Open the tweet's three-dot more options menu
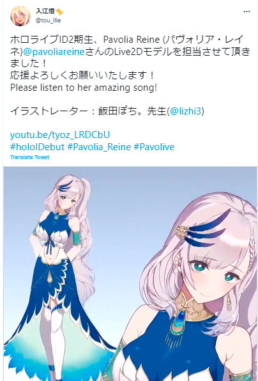This screenshot has height=381, width=258. (x=247, y=12)
